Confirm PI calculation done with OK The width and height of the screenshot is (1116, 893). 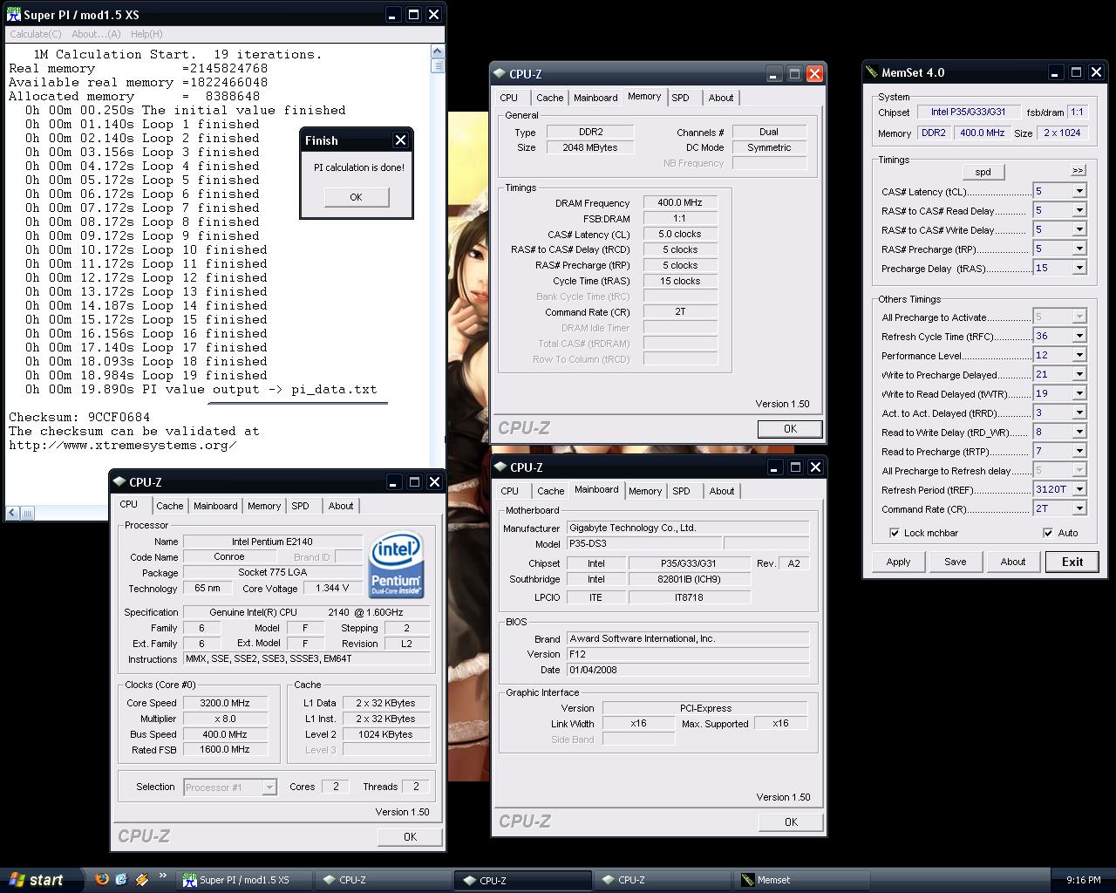pyautogui.click(x=356, y=197)
